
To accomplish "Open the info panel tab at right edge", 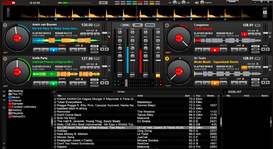I will (x=271, y=122).
